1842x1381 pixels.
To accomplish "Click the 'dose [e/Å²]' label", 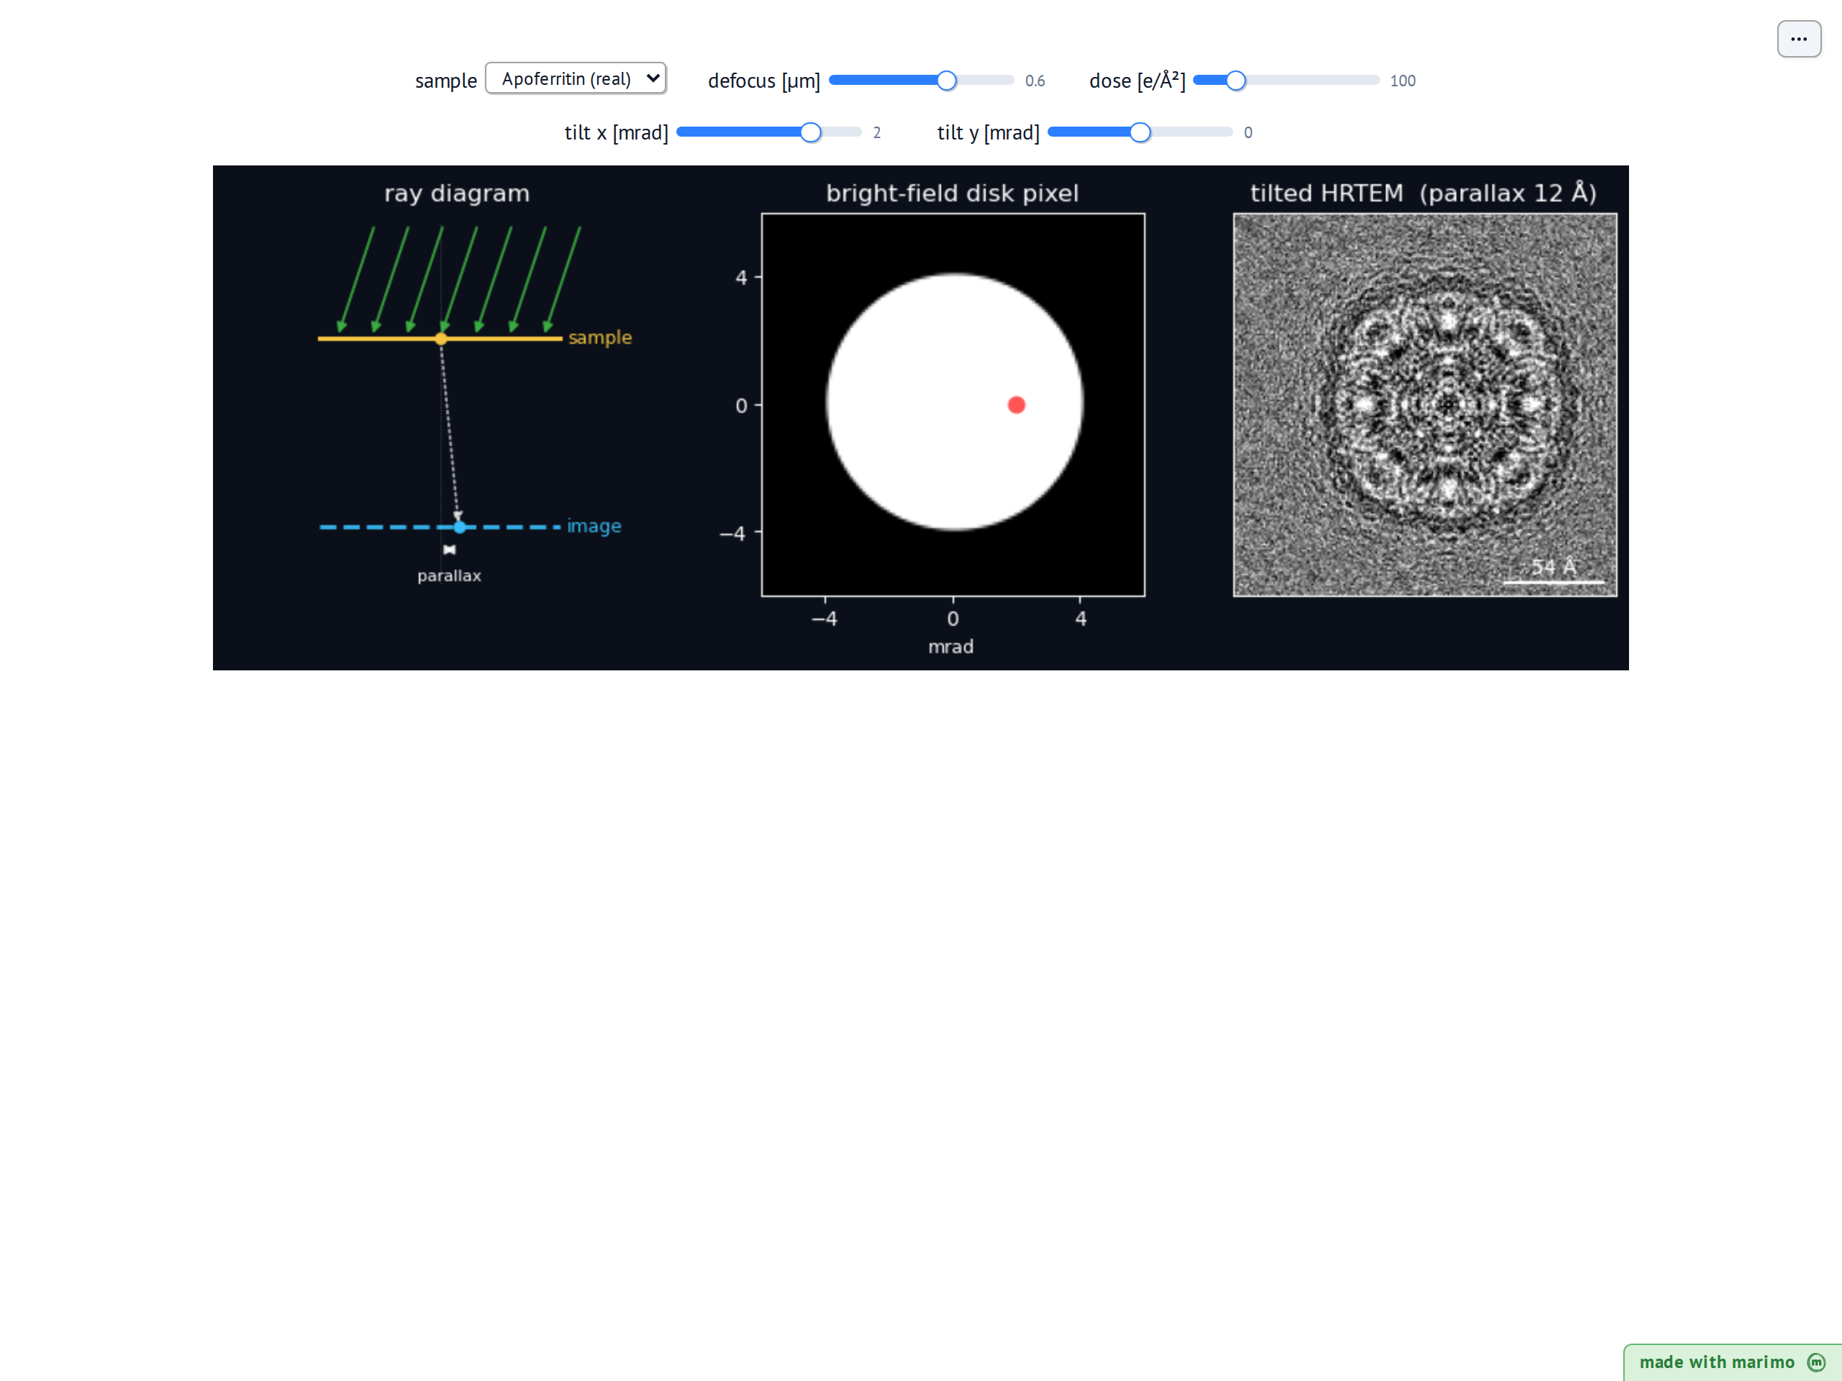I will pyautogui.click(x=1137, y=81).
